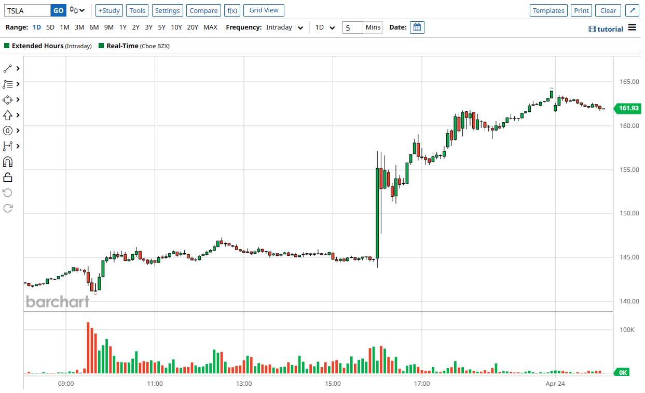Viewport: 645px width, 393px height.
Task: Pop out chart with expand arrow button
Action: [x=632, y=10]
